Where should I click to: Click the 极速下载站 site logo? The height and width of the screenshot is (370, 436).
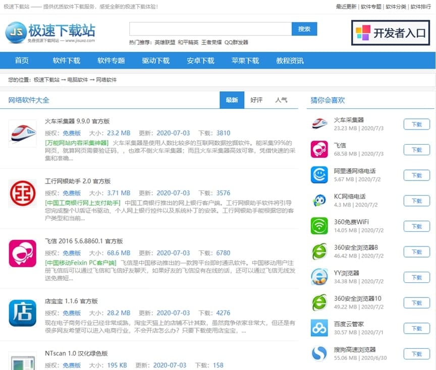pyautogui.click(x=50, y=33)
